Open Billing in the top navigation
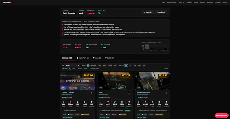 (x=196, y=3)
